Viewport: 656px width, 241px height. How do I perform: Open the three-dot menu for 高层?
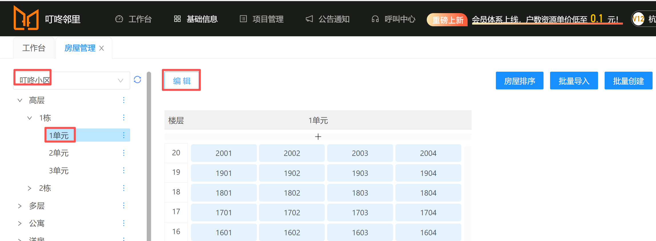coord(124,100)
